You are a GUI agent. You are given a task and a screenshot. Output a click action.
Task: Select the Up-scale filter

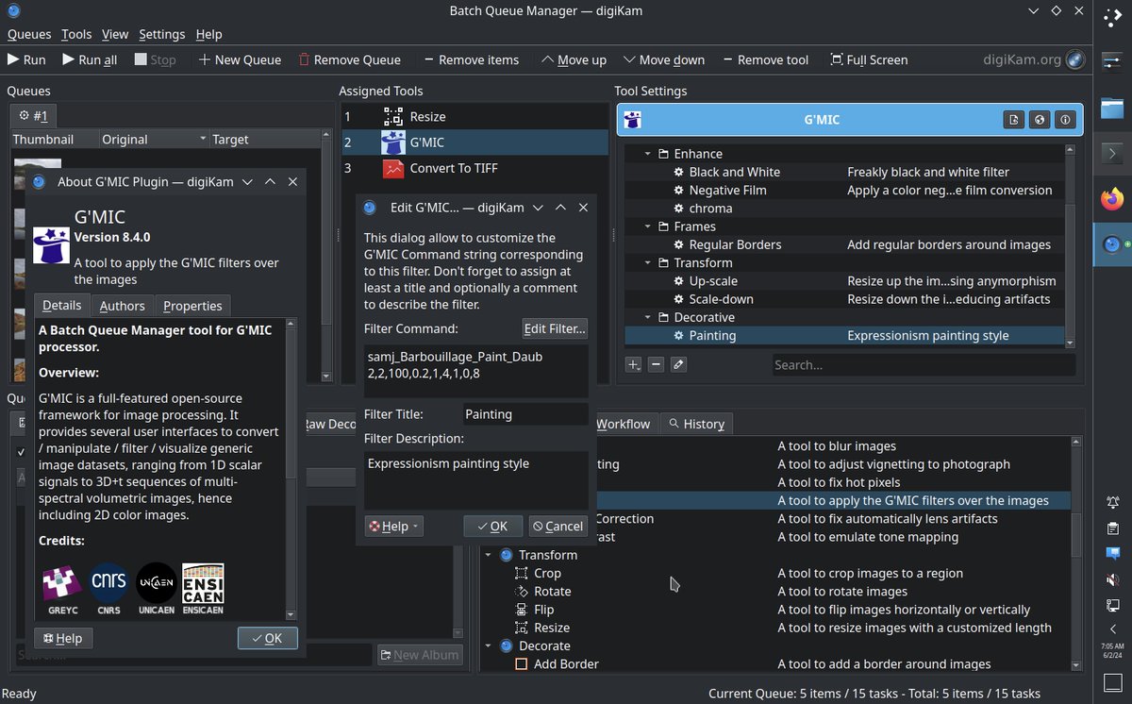[x=713, y=281]
